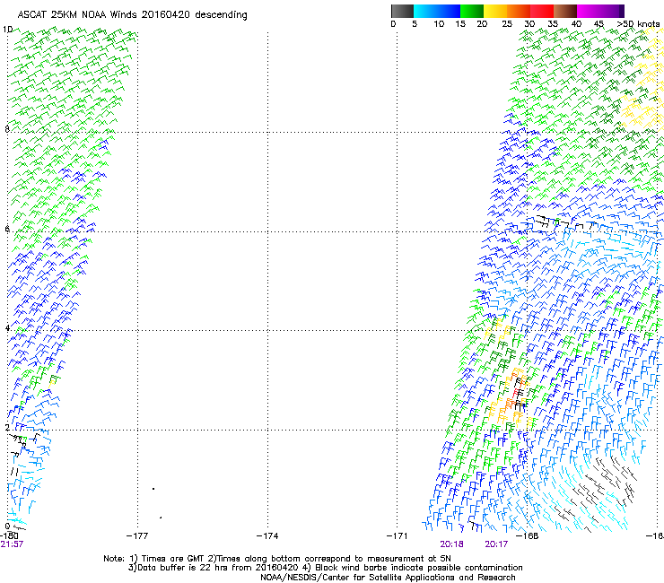Viewport: 664px width, 583px height.
Task: Click the latitude label '4' on left axis
Action: point(7,328)
